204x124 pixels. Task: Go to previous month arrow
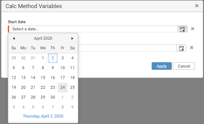click(x=14, y=38)
